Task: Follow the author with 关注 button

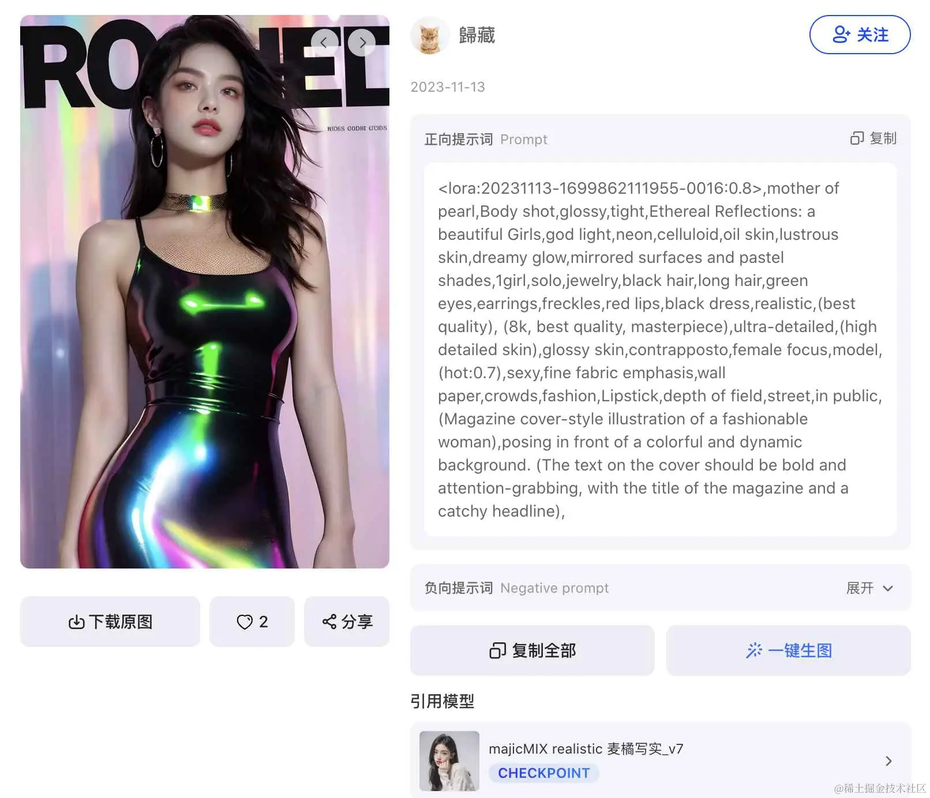Action: coord(860,35)
